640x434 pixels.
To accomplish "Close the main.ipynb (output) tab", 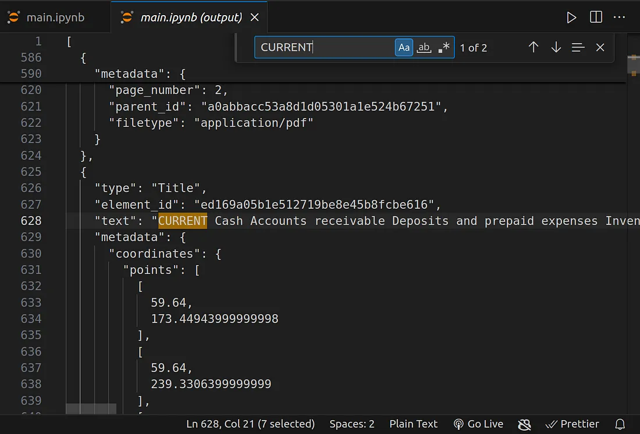I will tap(254, 17).
